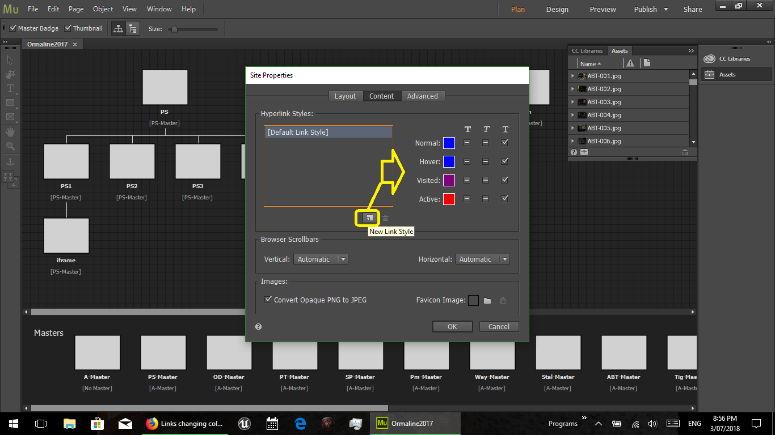This screenshot has height=435, width=775.
Task: Sort assets by the page column icon
Action: pos(647,63)
